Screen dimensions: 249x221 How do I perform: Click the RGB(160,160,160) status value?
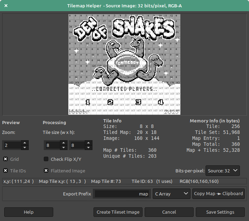click(199, 181)
